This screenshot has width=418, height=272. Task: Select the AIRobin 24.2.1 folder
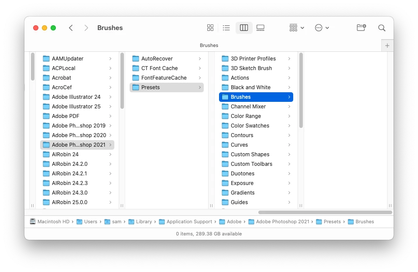(77, 173)
